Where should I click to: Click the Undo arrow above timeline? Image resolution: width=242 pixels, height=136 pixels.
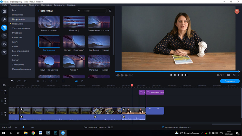[x=12, y=81]
